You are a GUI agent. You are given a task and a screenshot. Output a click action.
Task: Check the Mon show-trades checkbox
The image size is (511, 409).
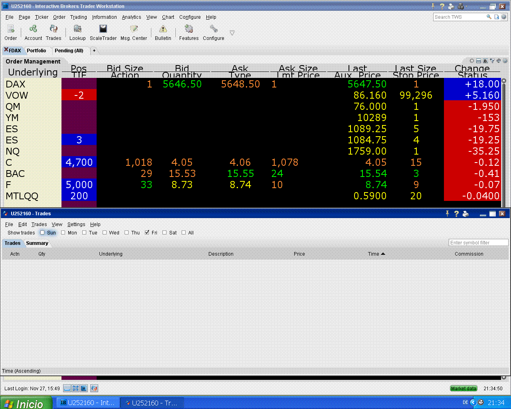(x=63, y=232)
